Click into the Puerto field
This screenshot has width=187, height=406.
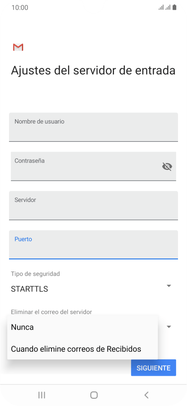tap(93, 245)
